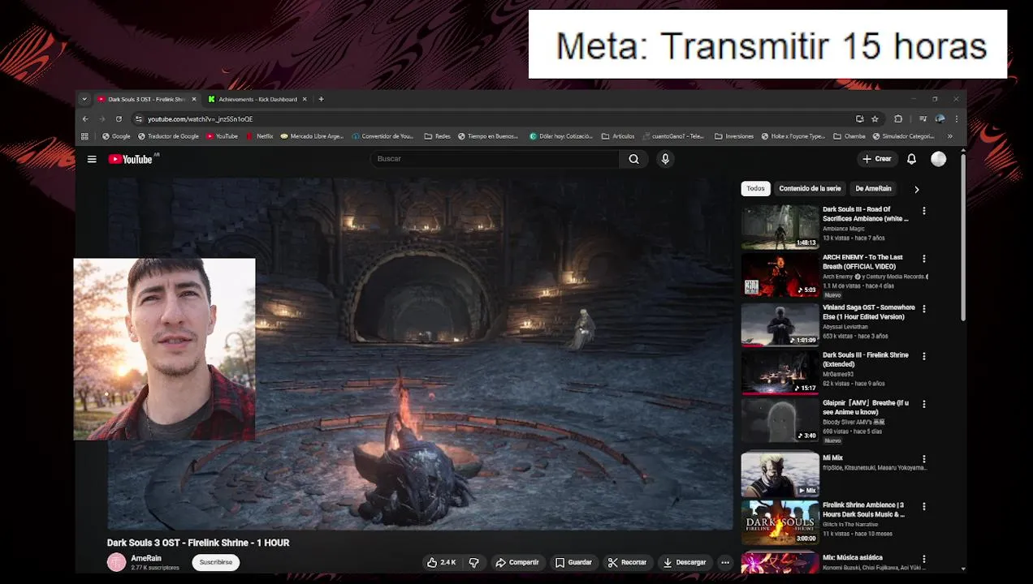Open options for ARCH ENEMY video
Viewport: 1033px width, 584px height.
click(x=923, y=259)
